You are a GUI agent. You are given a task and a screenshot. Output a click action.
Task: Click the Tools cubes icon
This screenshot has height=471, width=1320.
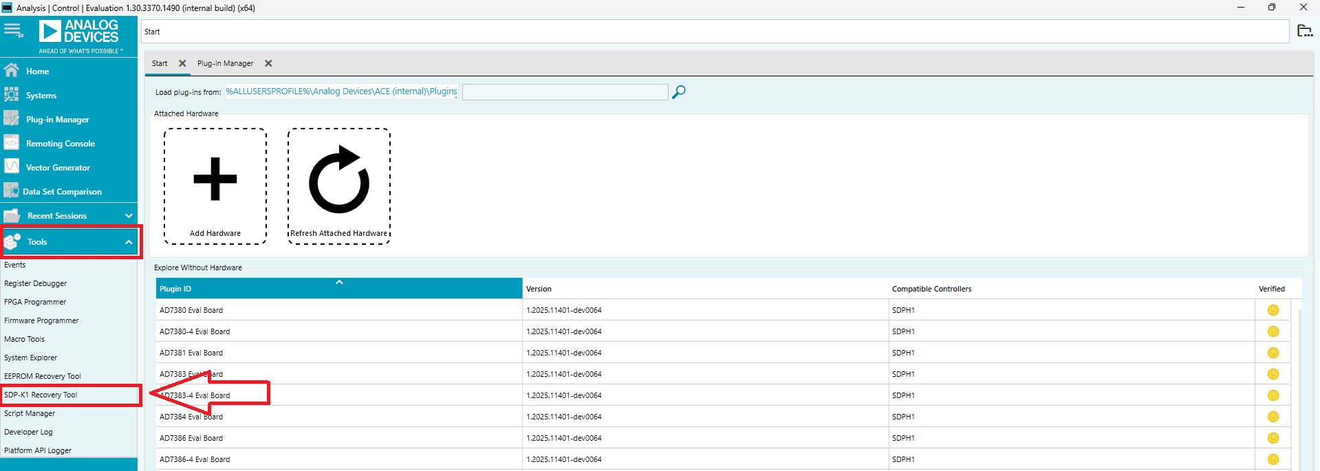pos(12,241)
